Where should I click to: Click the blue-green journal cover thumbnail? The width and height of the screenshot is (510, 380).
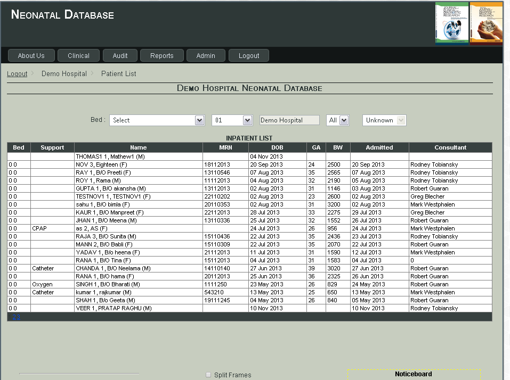[451, 22]
